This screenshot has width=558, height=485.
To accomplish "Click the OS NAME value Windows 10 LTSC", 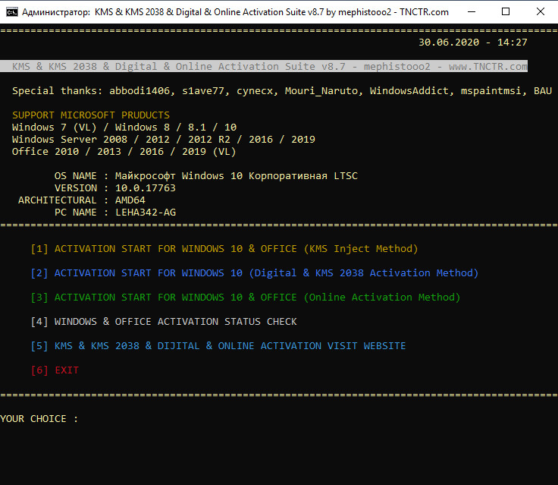I will [237, 175].
